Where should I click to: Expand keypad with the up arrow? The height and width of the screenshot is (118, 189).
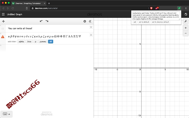point(9,114)
